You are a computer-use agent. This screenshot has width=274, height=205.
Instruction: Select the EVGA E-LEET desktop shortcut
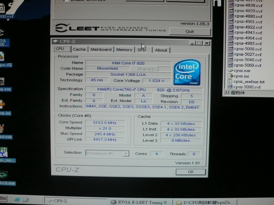(x=2, y=33)
